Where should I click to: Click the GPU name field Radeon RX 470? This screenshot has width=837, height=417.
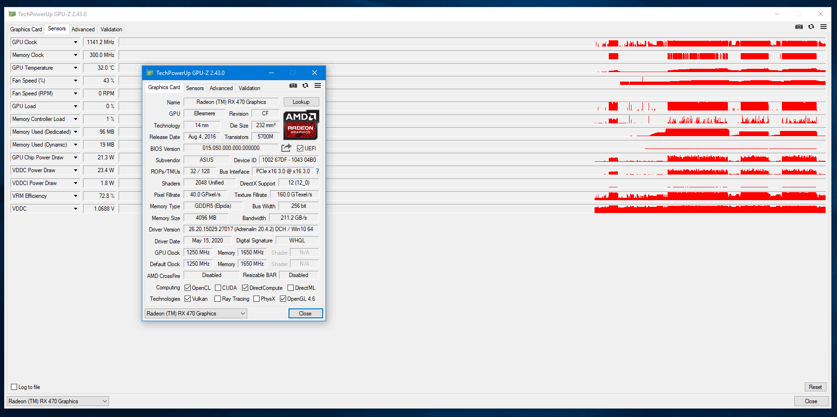(x=232, y=102)
